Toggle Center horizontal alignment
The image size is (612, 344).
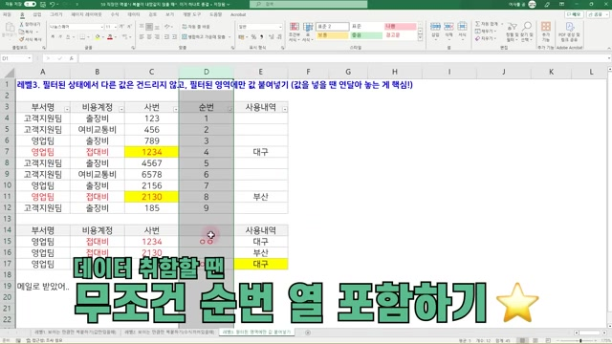coord(149,37)
